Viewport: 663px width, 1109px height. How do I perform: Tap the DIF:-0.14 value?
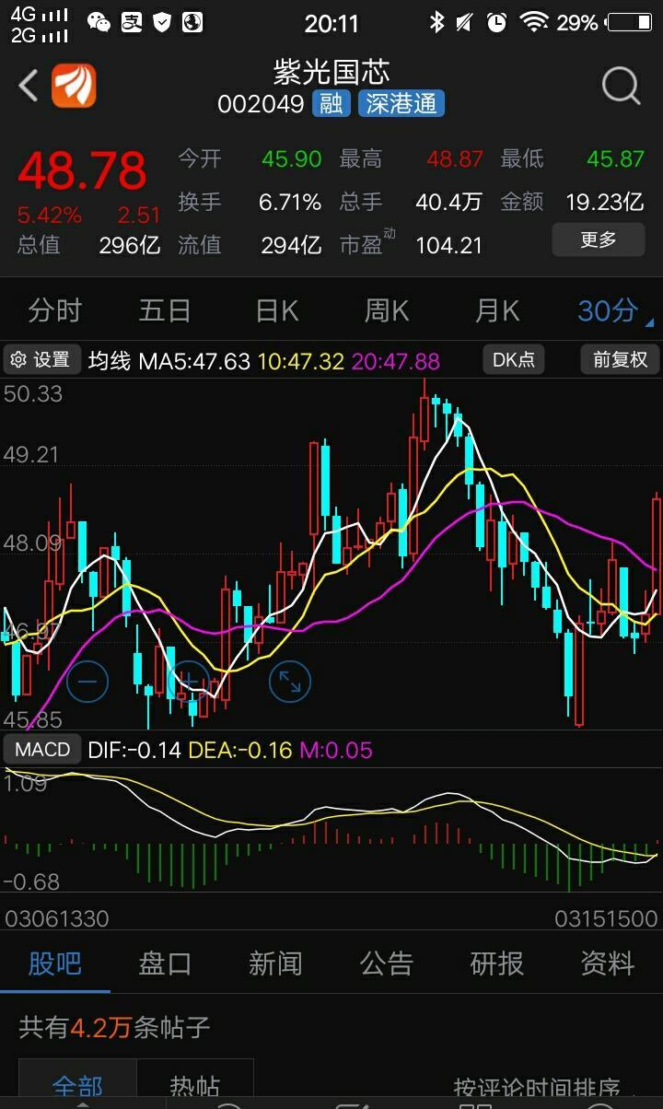134,751
